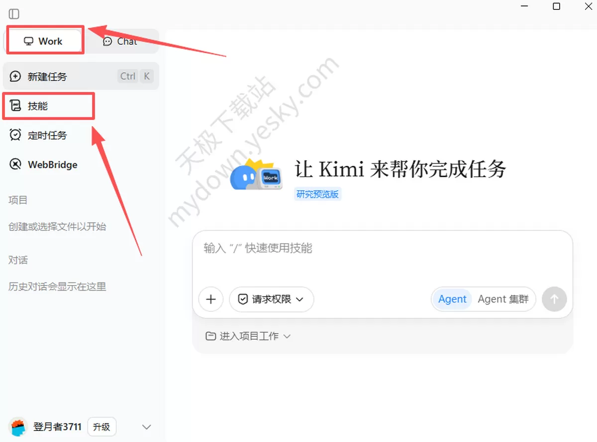The height and width of the screenshot is (442, 597).
Task: Click the plus attachment button
Action: (x=211, y=299)
